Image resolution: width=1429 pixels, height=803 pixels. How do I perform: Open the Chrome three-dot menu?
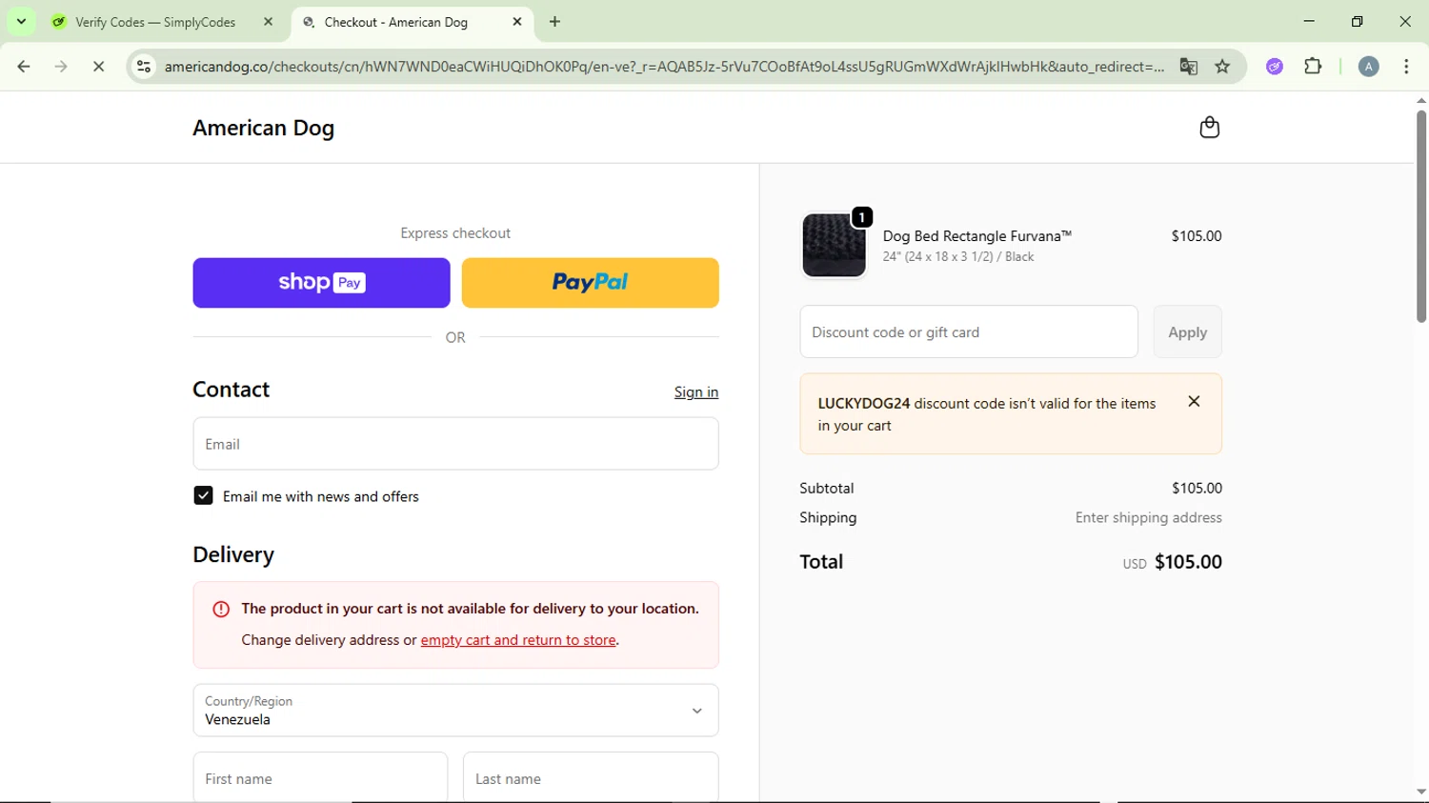pyautogui.click(x=1406, y=67)
